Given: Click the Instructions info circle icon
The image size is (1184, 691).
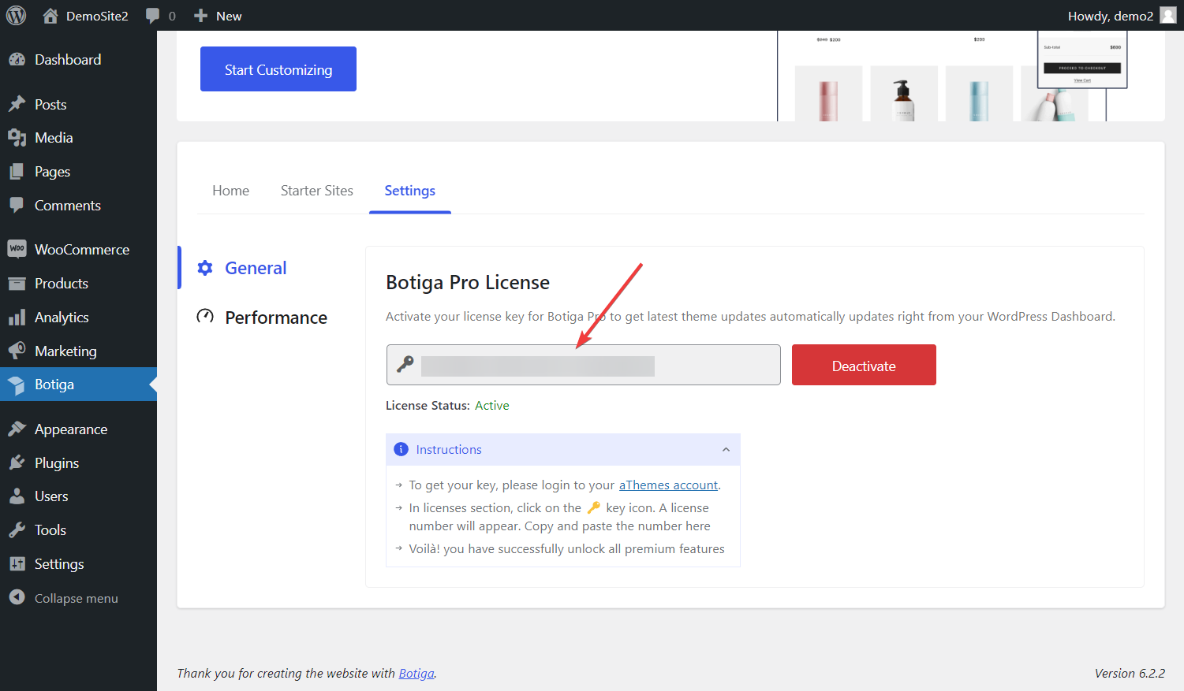Looking at the screenshot, I should tap(401, 449).
